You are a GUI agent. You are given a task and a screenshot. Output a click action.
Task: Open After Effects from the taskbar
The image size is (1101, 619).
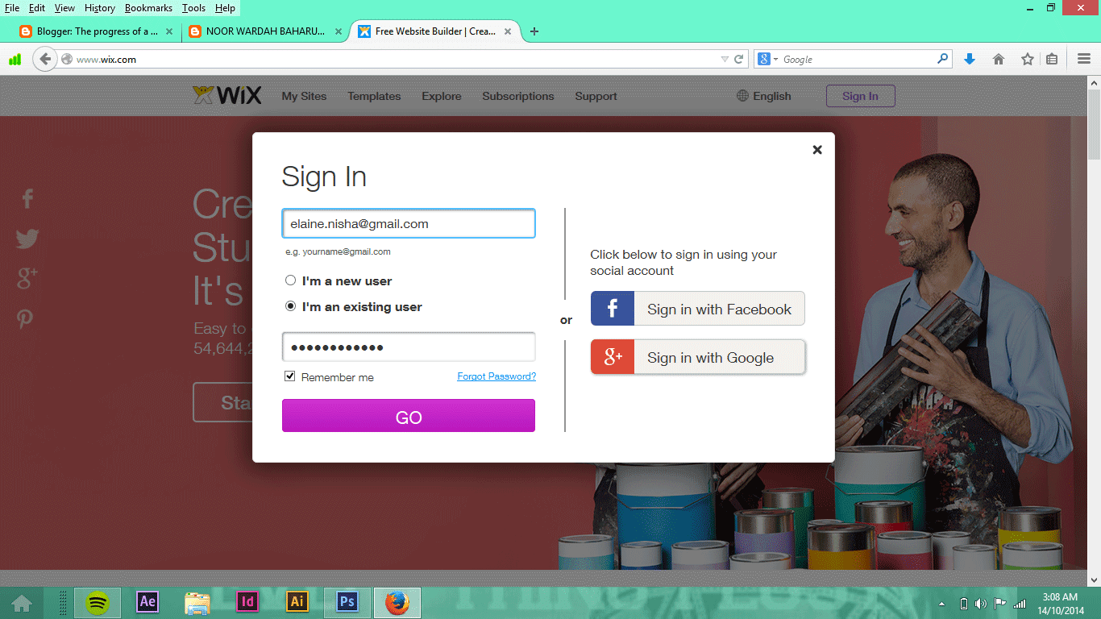[x=147, y=602]
